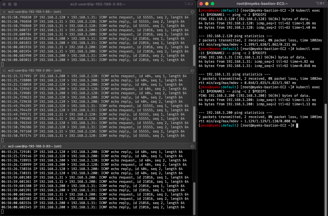Screen dimensions: 328x216
Task: Click the log line timestamped 06:55:26.730316
Action: (92, 169)
